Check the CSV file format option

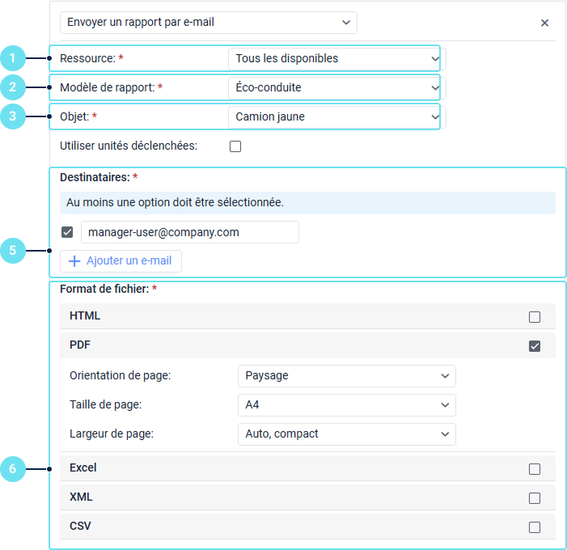click(x=534, y=527)
